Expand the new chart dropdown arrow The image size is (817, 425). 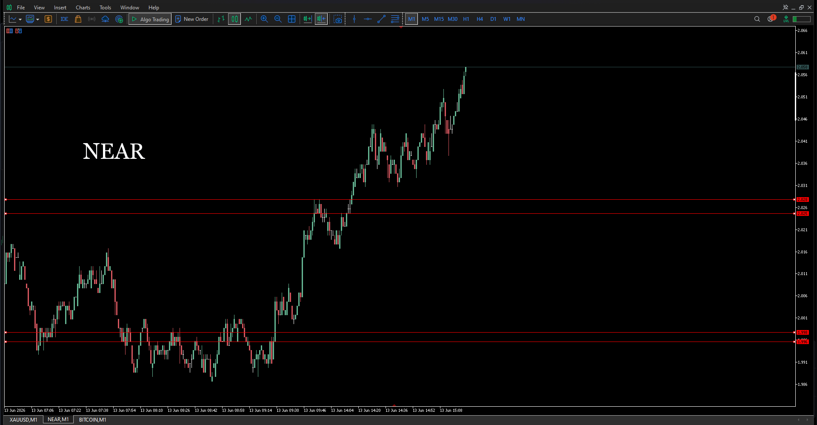click(x=20, y=19)
